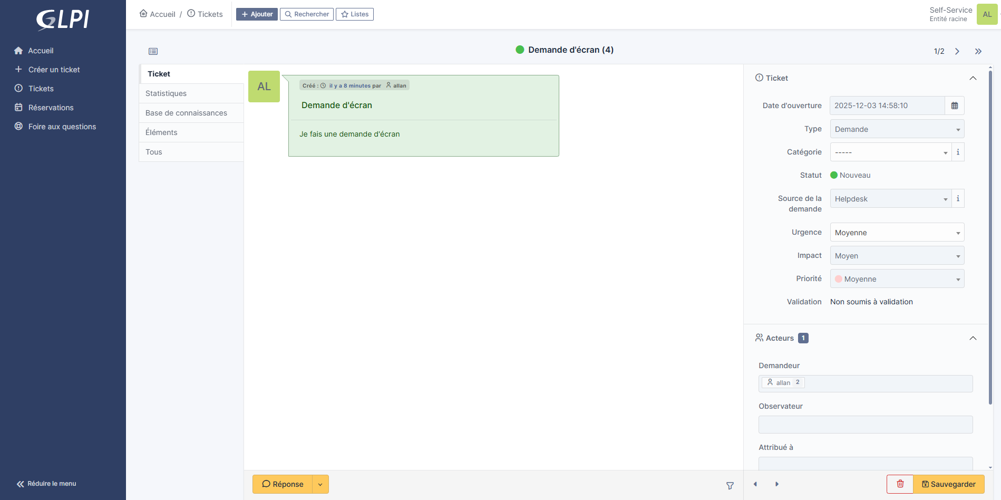The height and width of the screenshot is (500, 1001).
Task: Open the Urgence dropdown
Action: (x=897, y=233)
